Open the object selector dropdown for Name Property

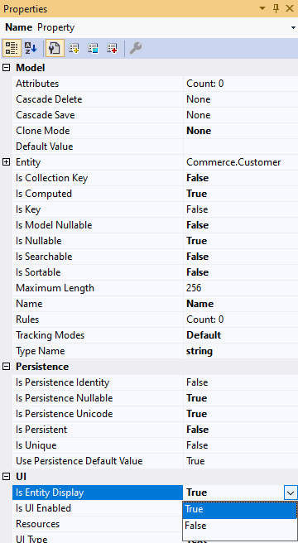click(x=293, y=27)
